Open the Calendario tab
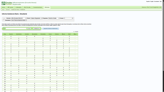164x92 pixels. [18, 7]
